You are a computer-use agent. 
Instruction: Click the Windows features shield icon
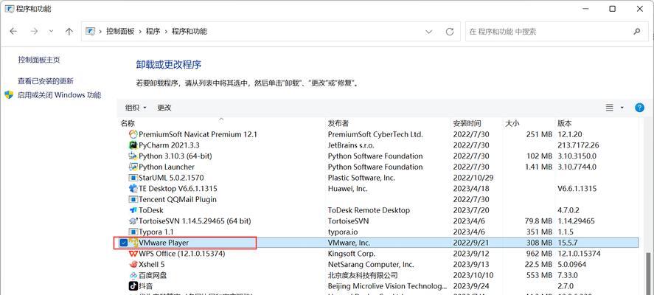pyautogui.click(x=9, y=94)
